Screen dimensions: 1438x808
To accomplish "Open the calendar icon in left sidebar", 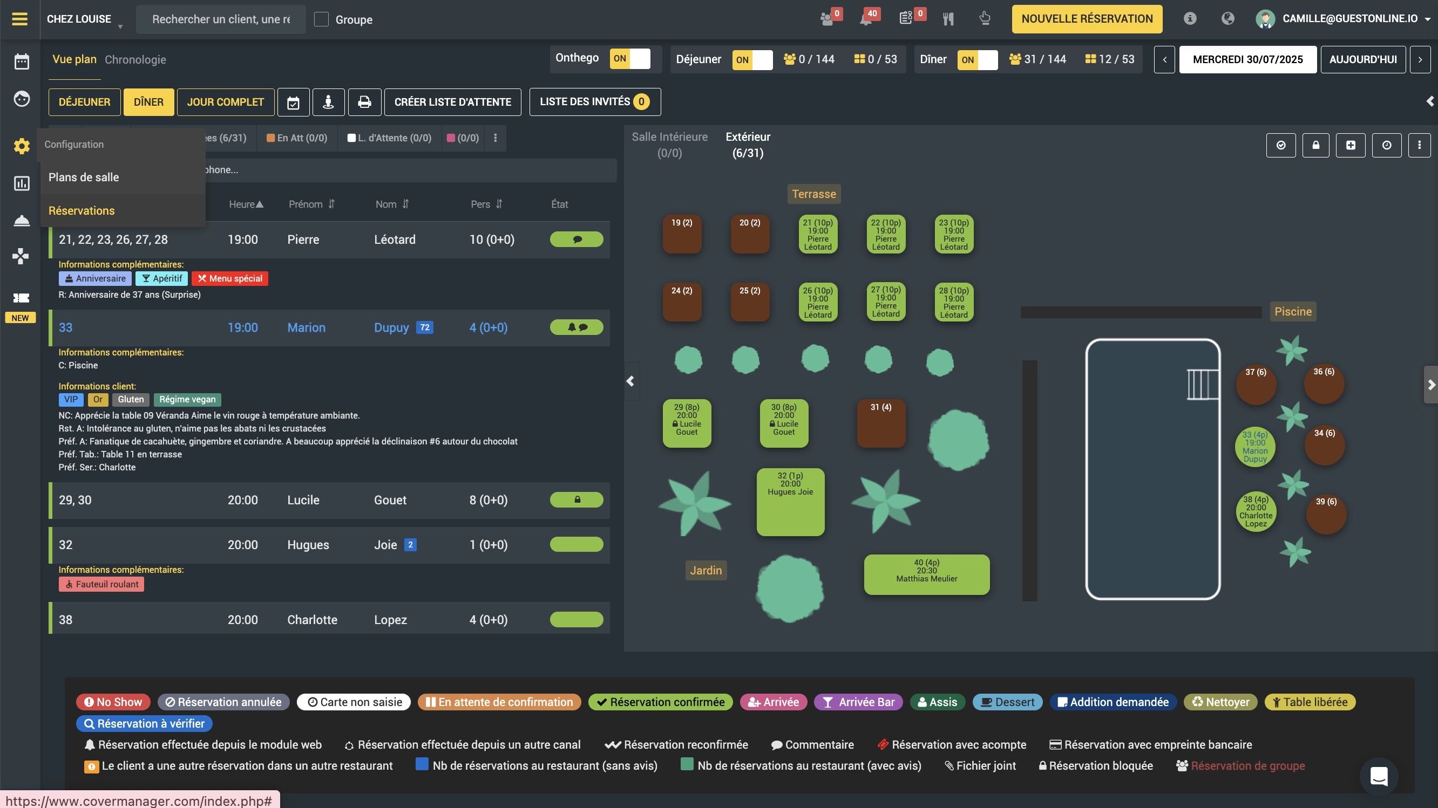I will point(21,61).
